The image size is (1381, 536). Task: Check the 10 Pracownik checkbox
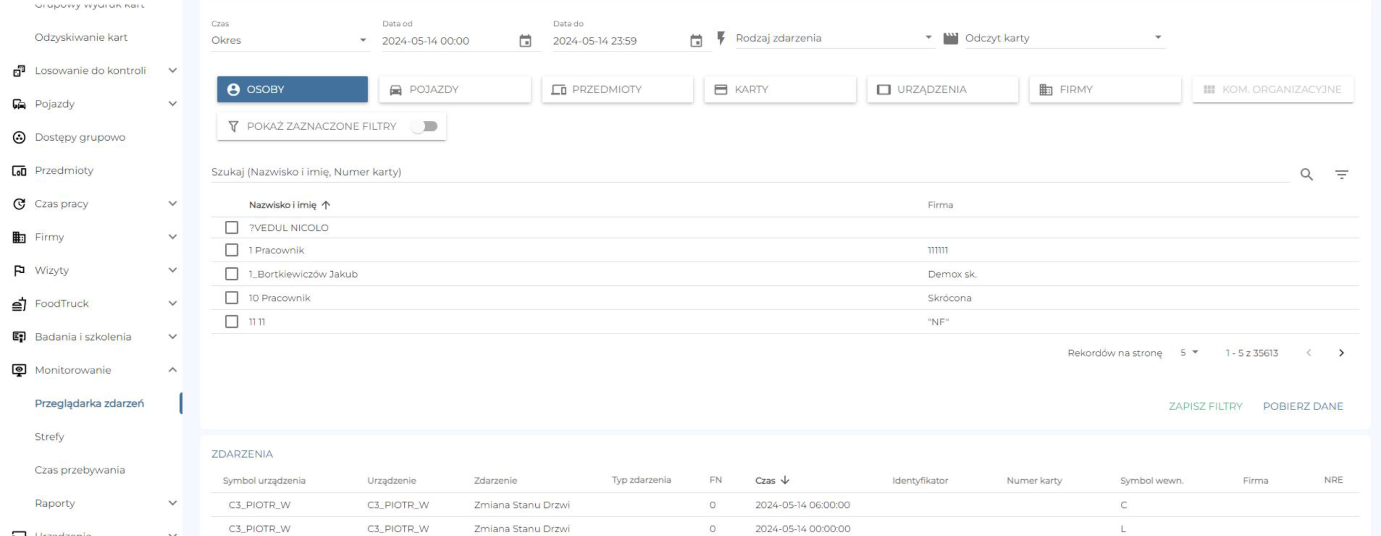pos(231,298)
